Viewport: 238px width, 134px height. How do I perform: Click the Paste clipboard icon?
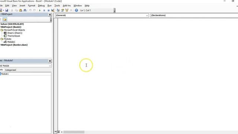(x=21, y=10)
